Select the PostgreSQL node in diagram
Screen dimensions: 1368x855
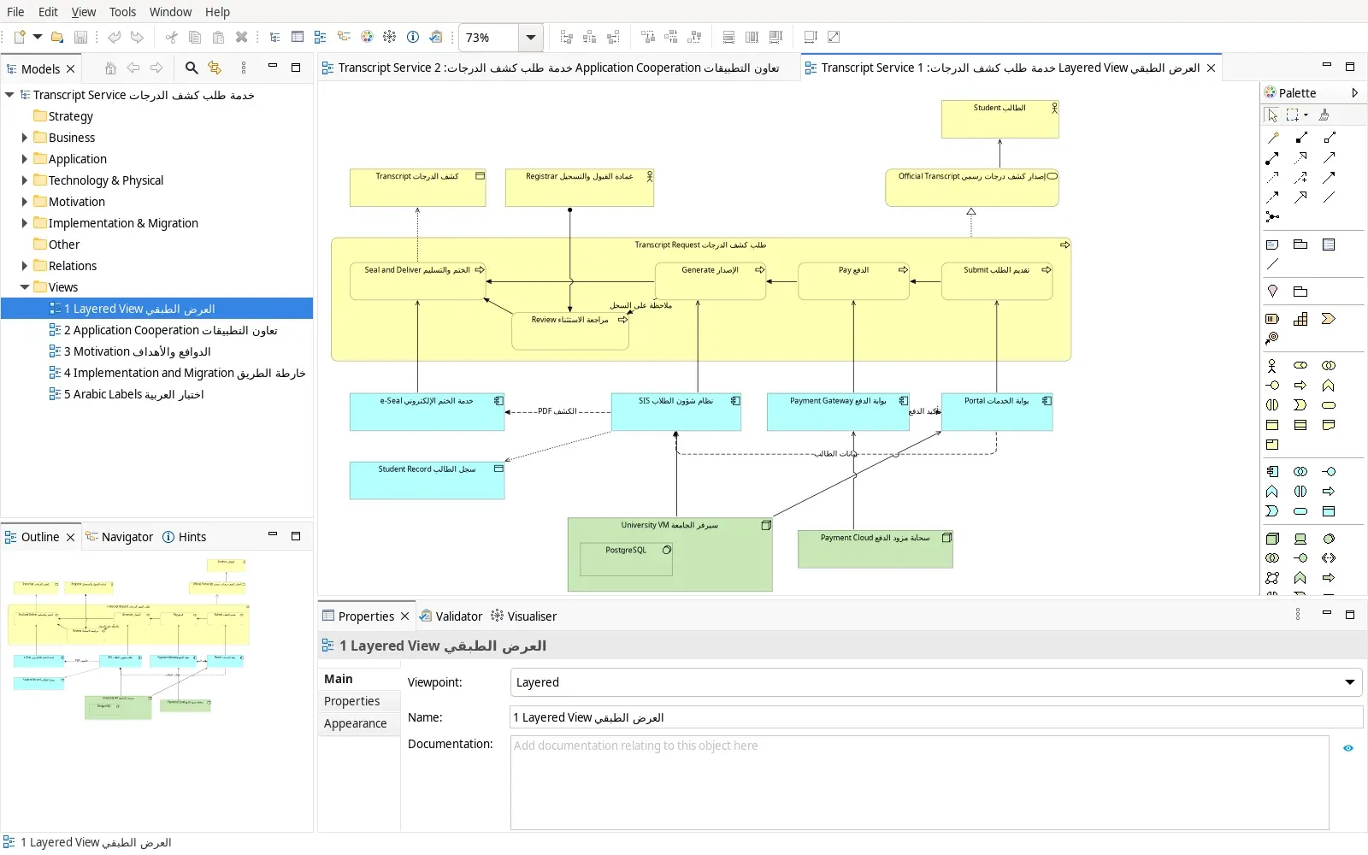[x=626, y=558]
